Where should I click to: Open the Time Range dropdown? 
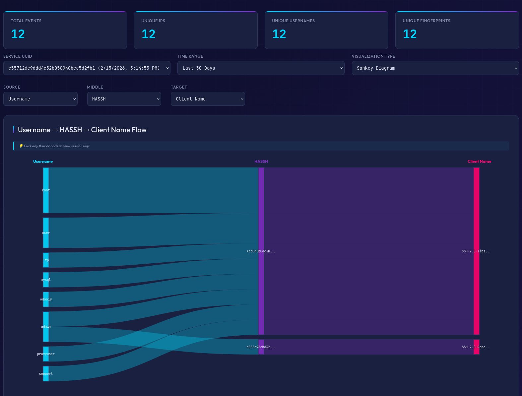click(x=261, y=68)
